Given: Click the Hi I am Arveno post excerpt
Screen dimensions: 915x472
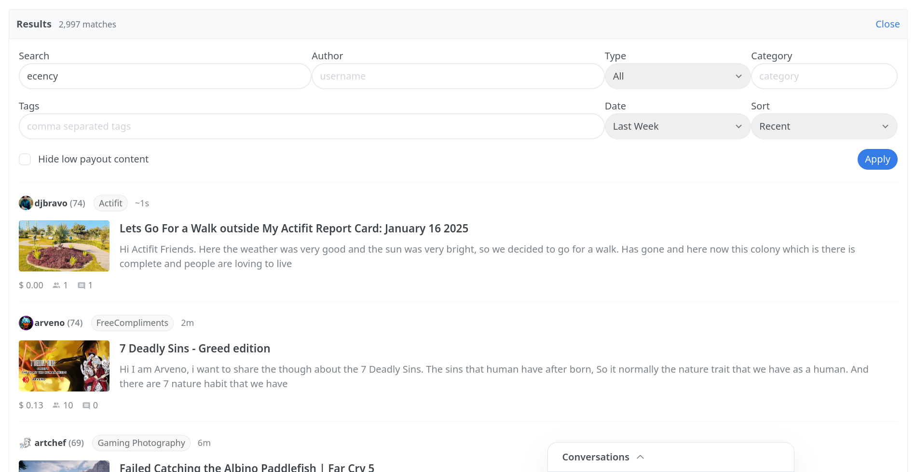Looking at the screenshot, I should click(x=494, y=377).
